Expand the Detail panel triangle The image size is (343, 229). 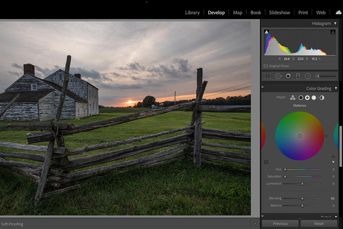[x=336, y=217]
